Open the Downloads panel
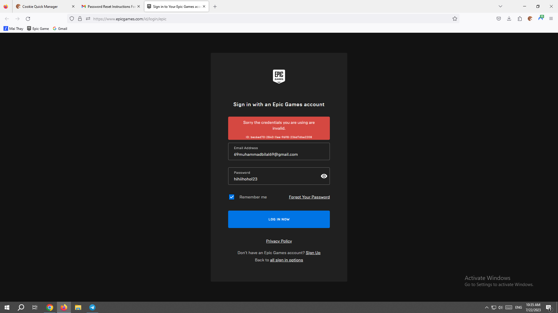The height and width of the screenshot is (313, 558). pos(509,19)
